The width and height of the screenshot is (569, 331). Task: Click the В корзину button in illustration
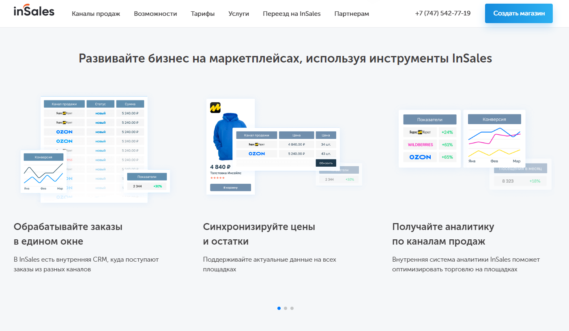[230, 187]
